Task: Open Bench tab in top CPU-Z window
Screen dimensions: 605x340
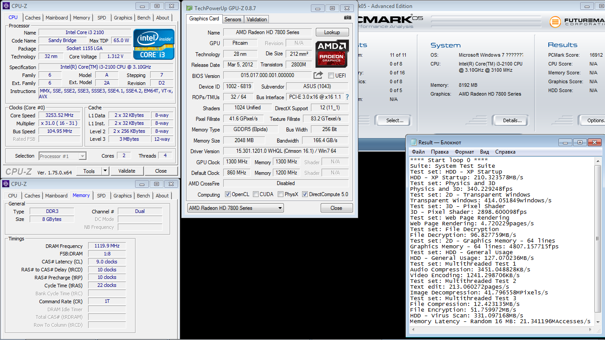Action: pos(144,18)
